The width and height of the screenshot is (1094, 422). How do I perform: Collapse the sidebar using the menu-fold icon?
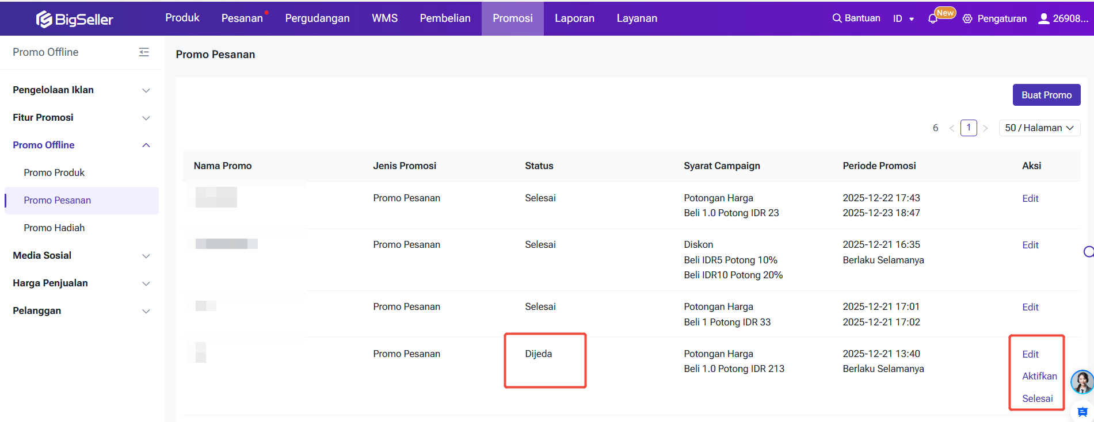click(x=144, y=52)
